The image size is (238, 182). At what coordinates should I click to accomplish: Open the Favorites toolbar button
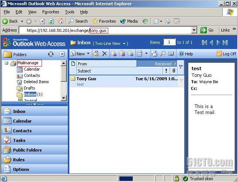click(x=104, y=21)
